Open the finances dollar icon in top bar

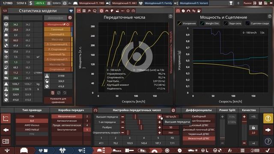pos(31,3)
